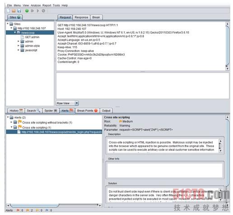Click the Drop request toolbar icon
Viewport: 233px width, 215px height.
click(43, 11)
